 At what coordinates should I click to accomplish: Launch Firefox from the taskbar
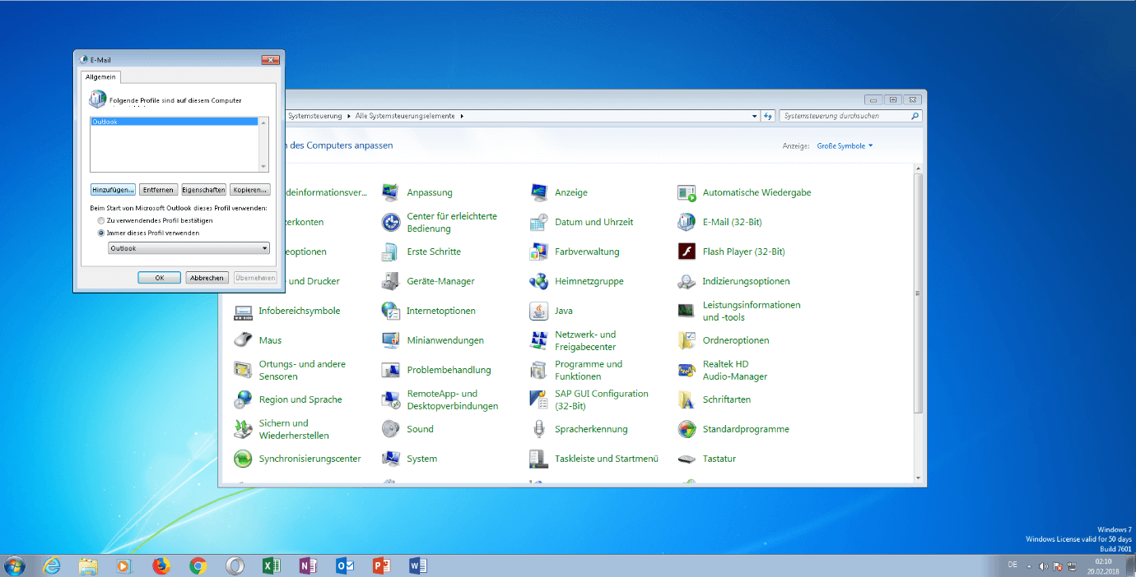(x=161, y=565)
